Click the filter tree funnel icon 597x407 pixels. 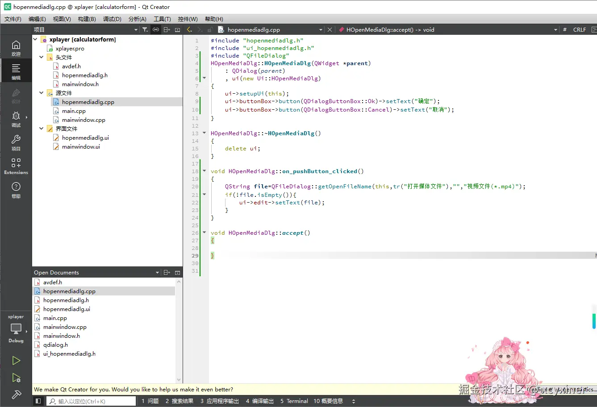pyautogui.click(x=145, y=30)
